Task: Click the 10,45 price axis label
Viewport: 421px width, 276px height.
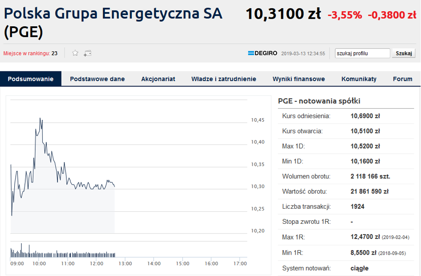Action: point(258,120)
